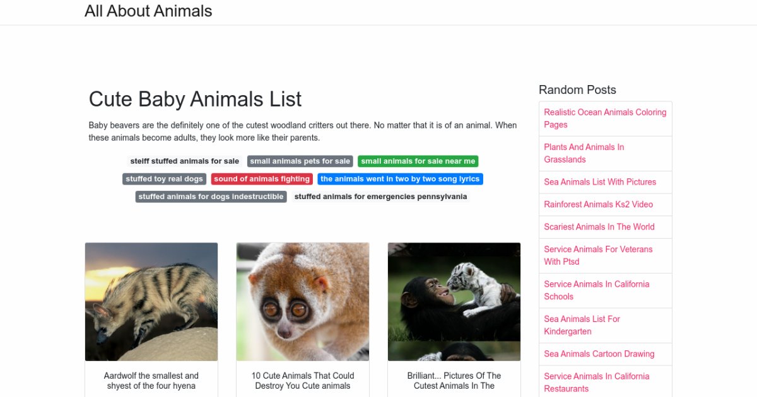757x397 pixels.
Task: Open 'stuffed animals for dogs indestructible' tag
Action: pos(211,197)
